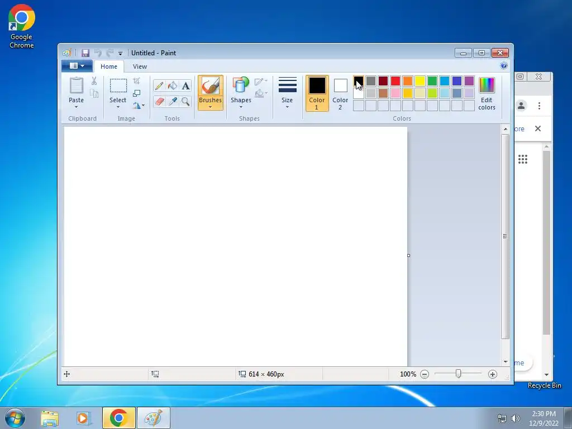Switch to Chrome via taskbar button
Image resolution: width=572 pixels, height=429 pixels.
(118, 418)
